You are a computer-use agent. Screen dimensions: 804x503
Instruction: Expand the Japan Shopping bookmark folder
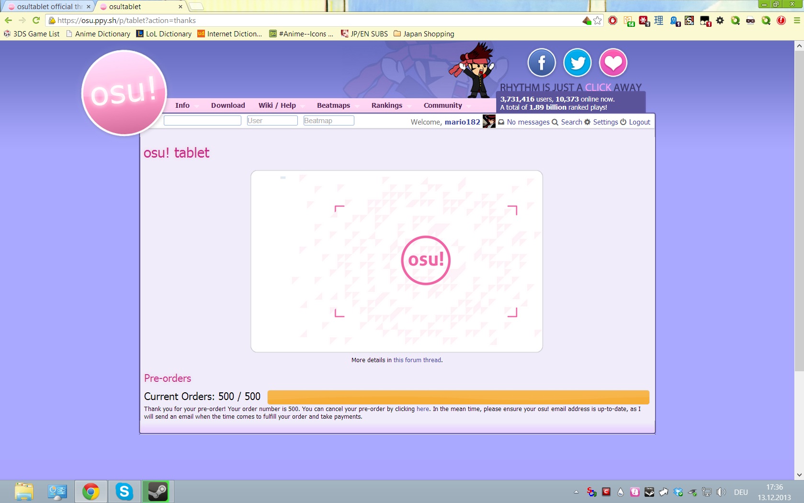coord(424,34)
